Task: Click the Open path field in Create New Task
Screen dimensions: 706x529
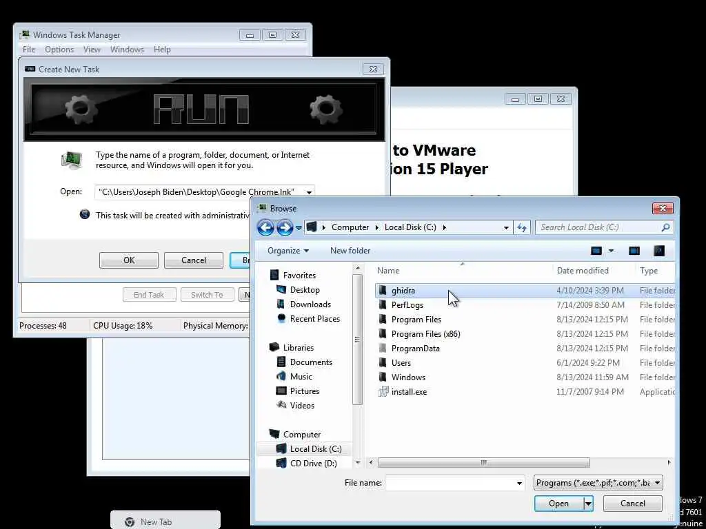Action: click(201, 192)
